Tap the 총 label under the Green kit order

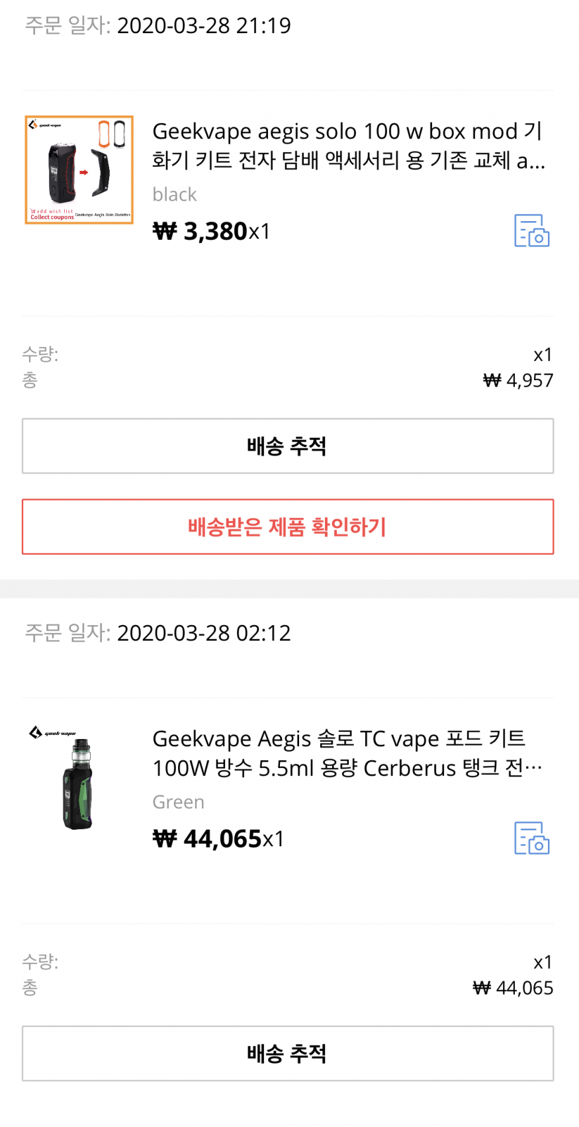click(x=30, y=988)
